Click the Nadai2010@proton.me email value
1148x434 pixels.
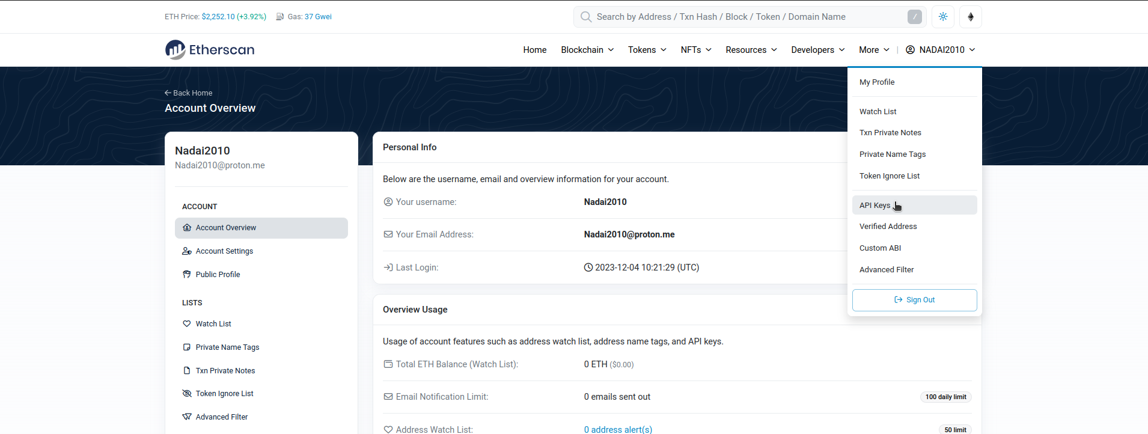[x=629, y=234]
